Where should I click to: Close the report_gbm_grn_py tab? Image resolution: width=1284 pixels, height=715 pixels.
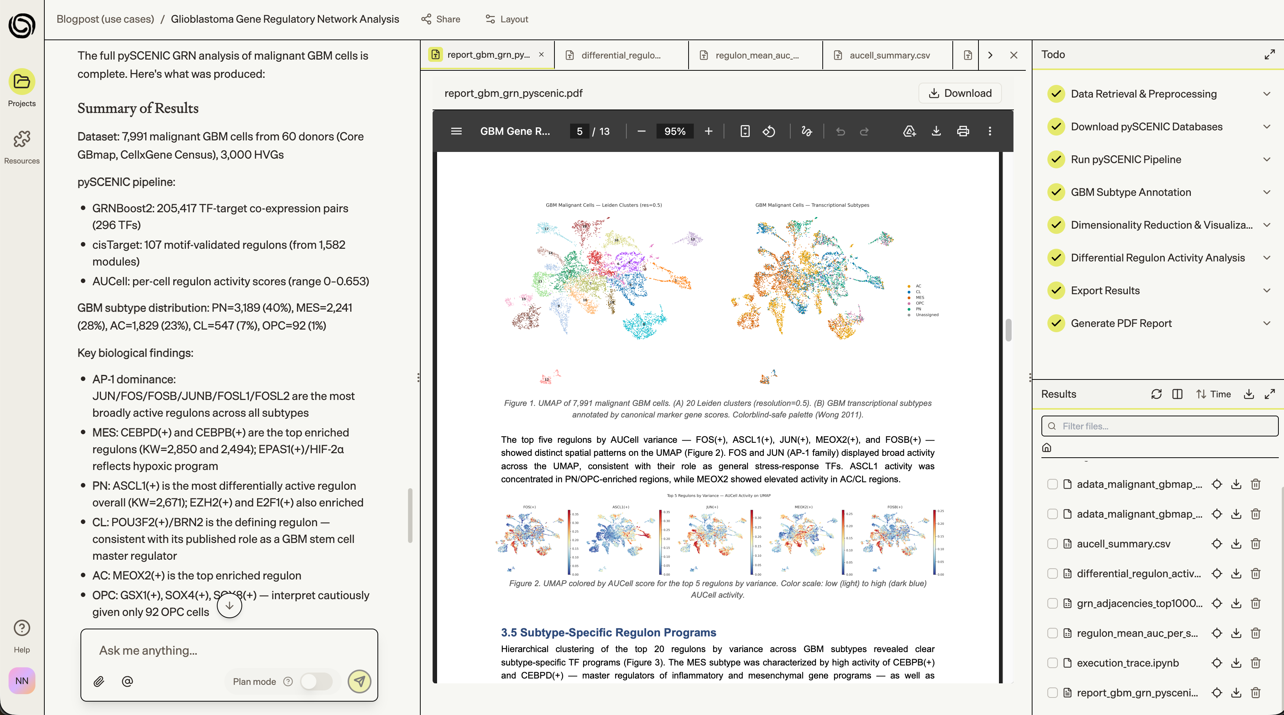coord(542,55)
